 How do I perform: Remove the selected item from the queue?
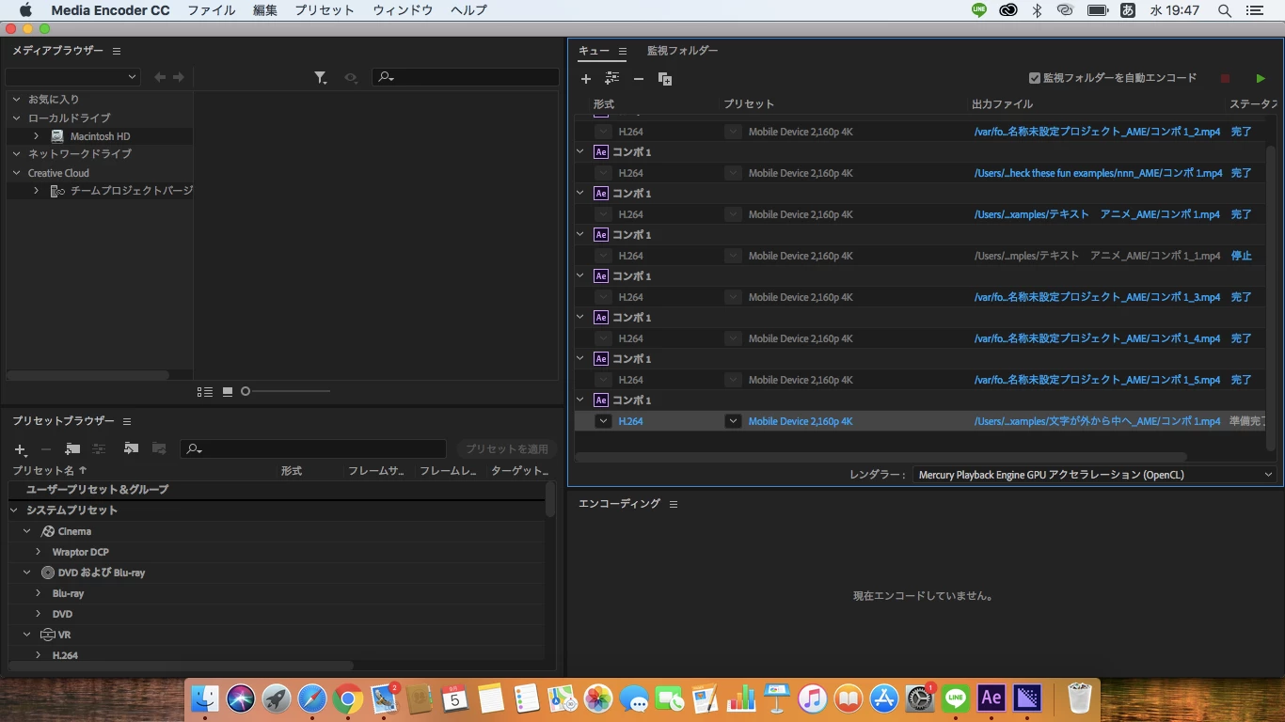pyautogui.click(x=639, y=79)
